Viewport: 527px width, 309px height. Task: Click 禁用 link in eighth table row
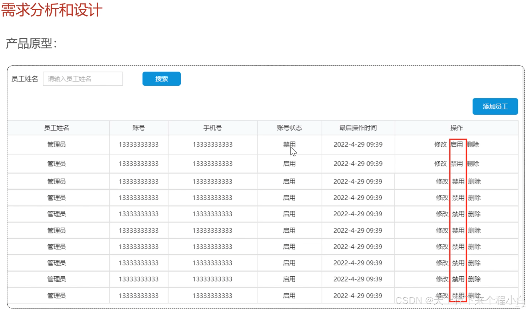coord(458,263)
